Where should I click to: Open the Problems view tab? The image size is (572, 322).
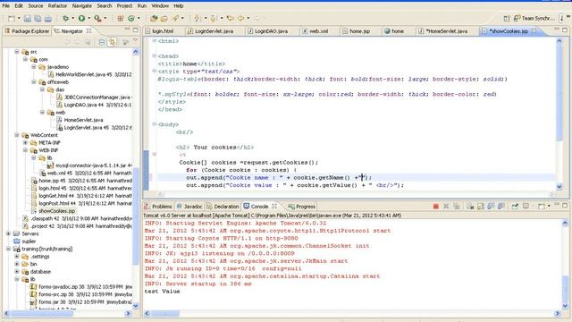(x=158, y=207)
